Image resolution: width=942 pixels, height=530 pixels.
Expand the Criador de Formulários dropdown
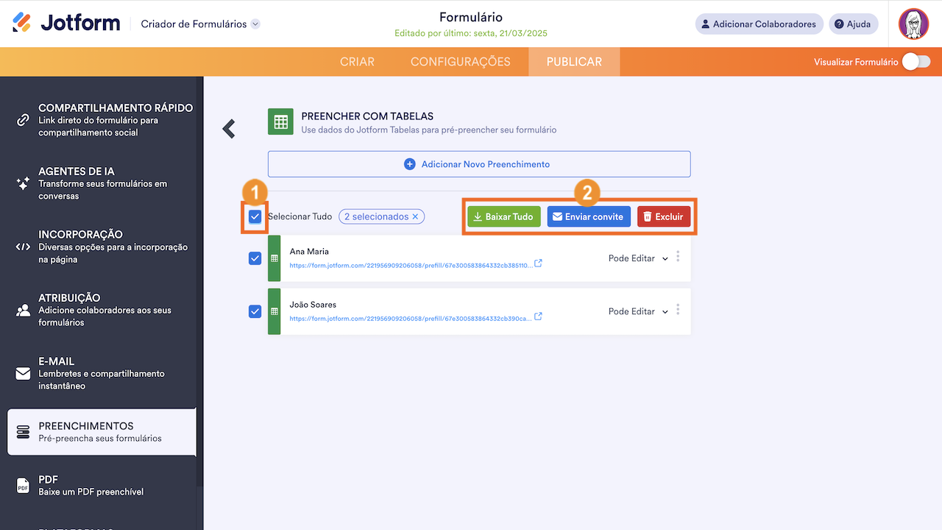click(x=255, y=24)
